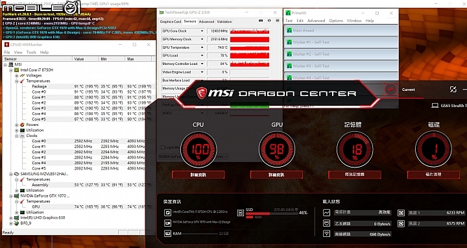The image size is (467, 248).
Task: Click the CPU 100% usage gauge
Action: 198,149
